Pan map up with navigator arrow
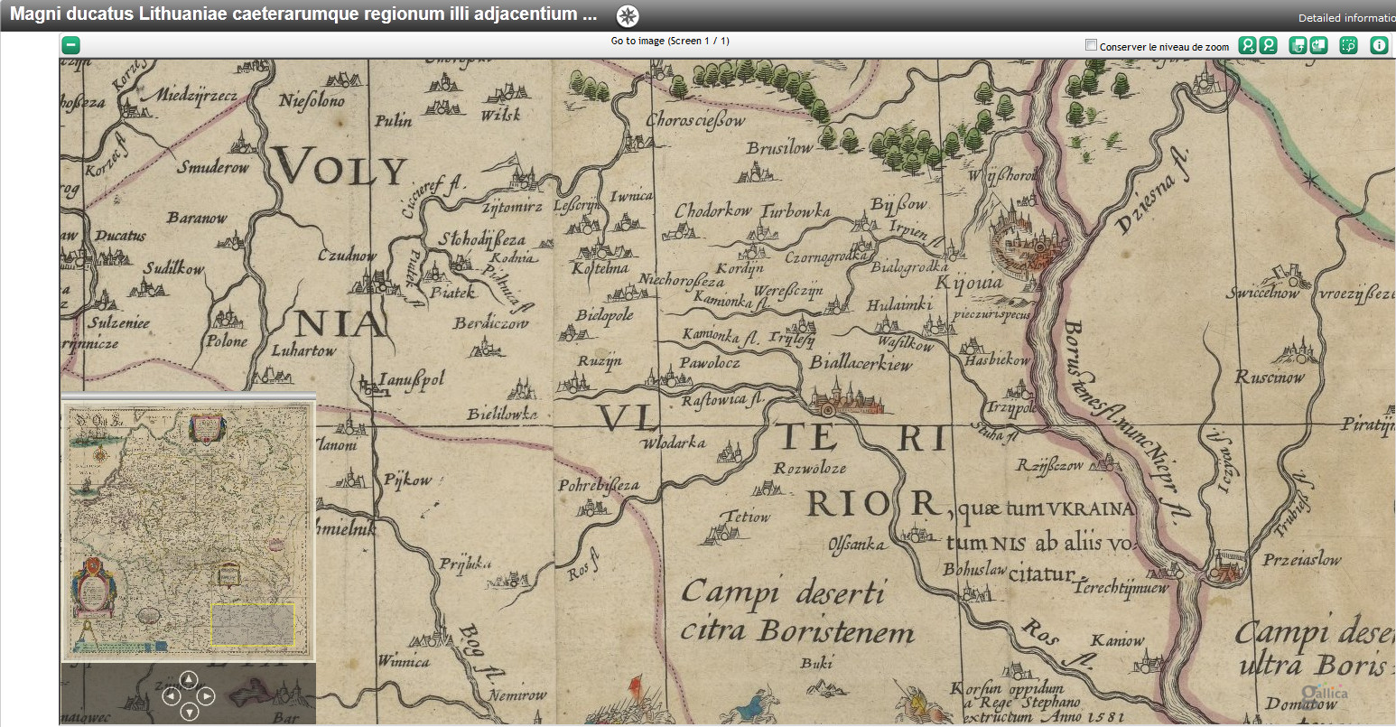The width and height of the screenshot is (1396, 727). click(188, 680)
